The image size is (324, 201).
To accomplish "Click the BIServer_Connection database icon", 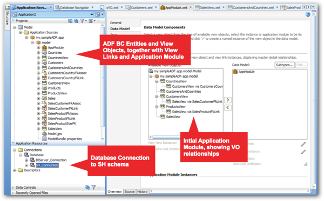I will pyautogui.click(x=32, y=160).
